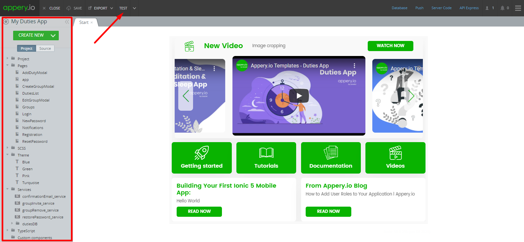Open the hamburger main menu
Screen dimensions: 524x242
tap(518, 8)
